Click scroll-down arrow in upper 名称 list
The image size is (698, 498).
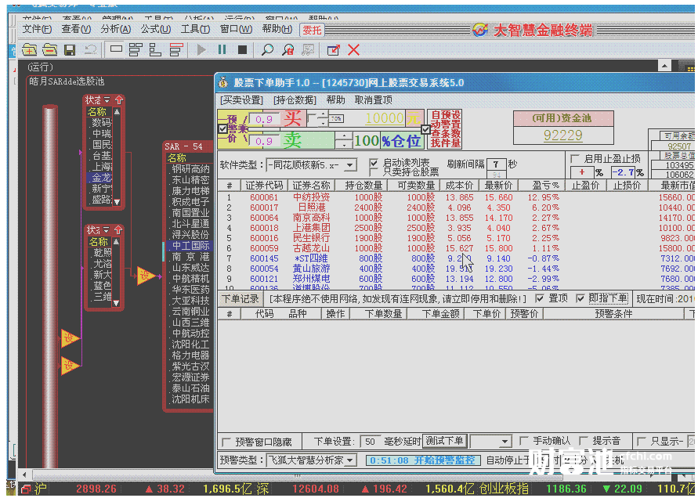click(x=117, y=202)
